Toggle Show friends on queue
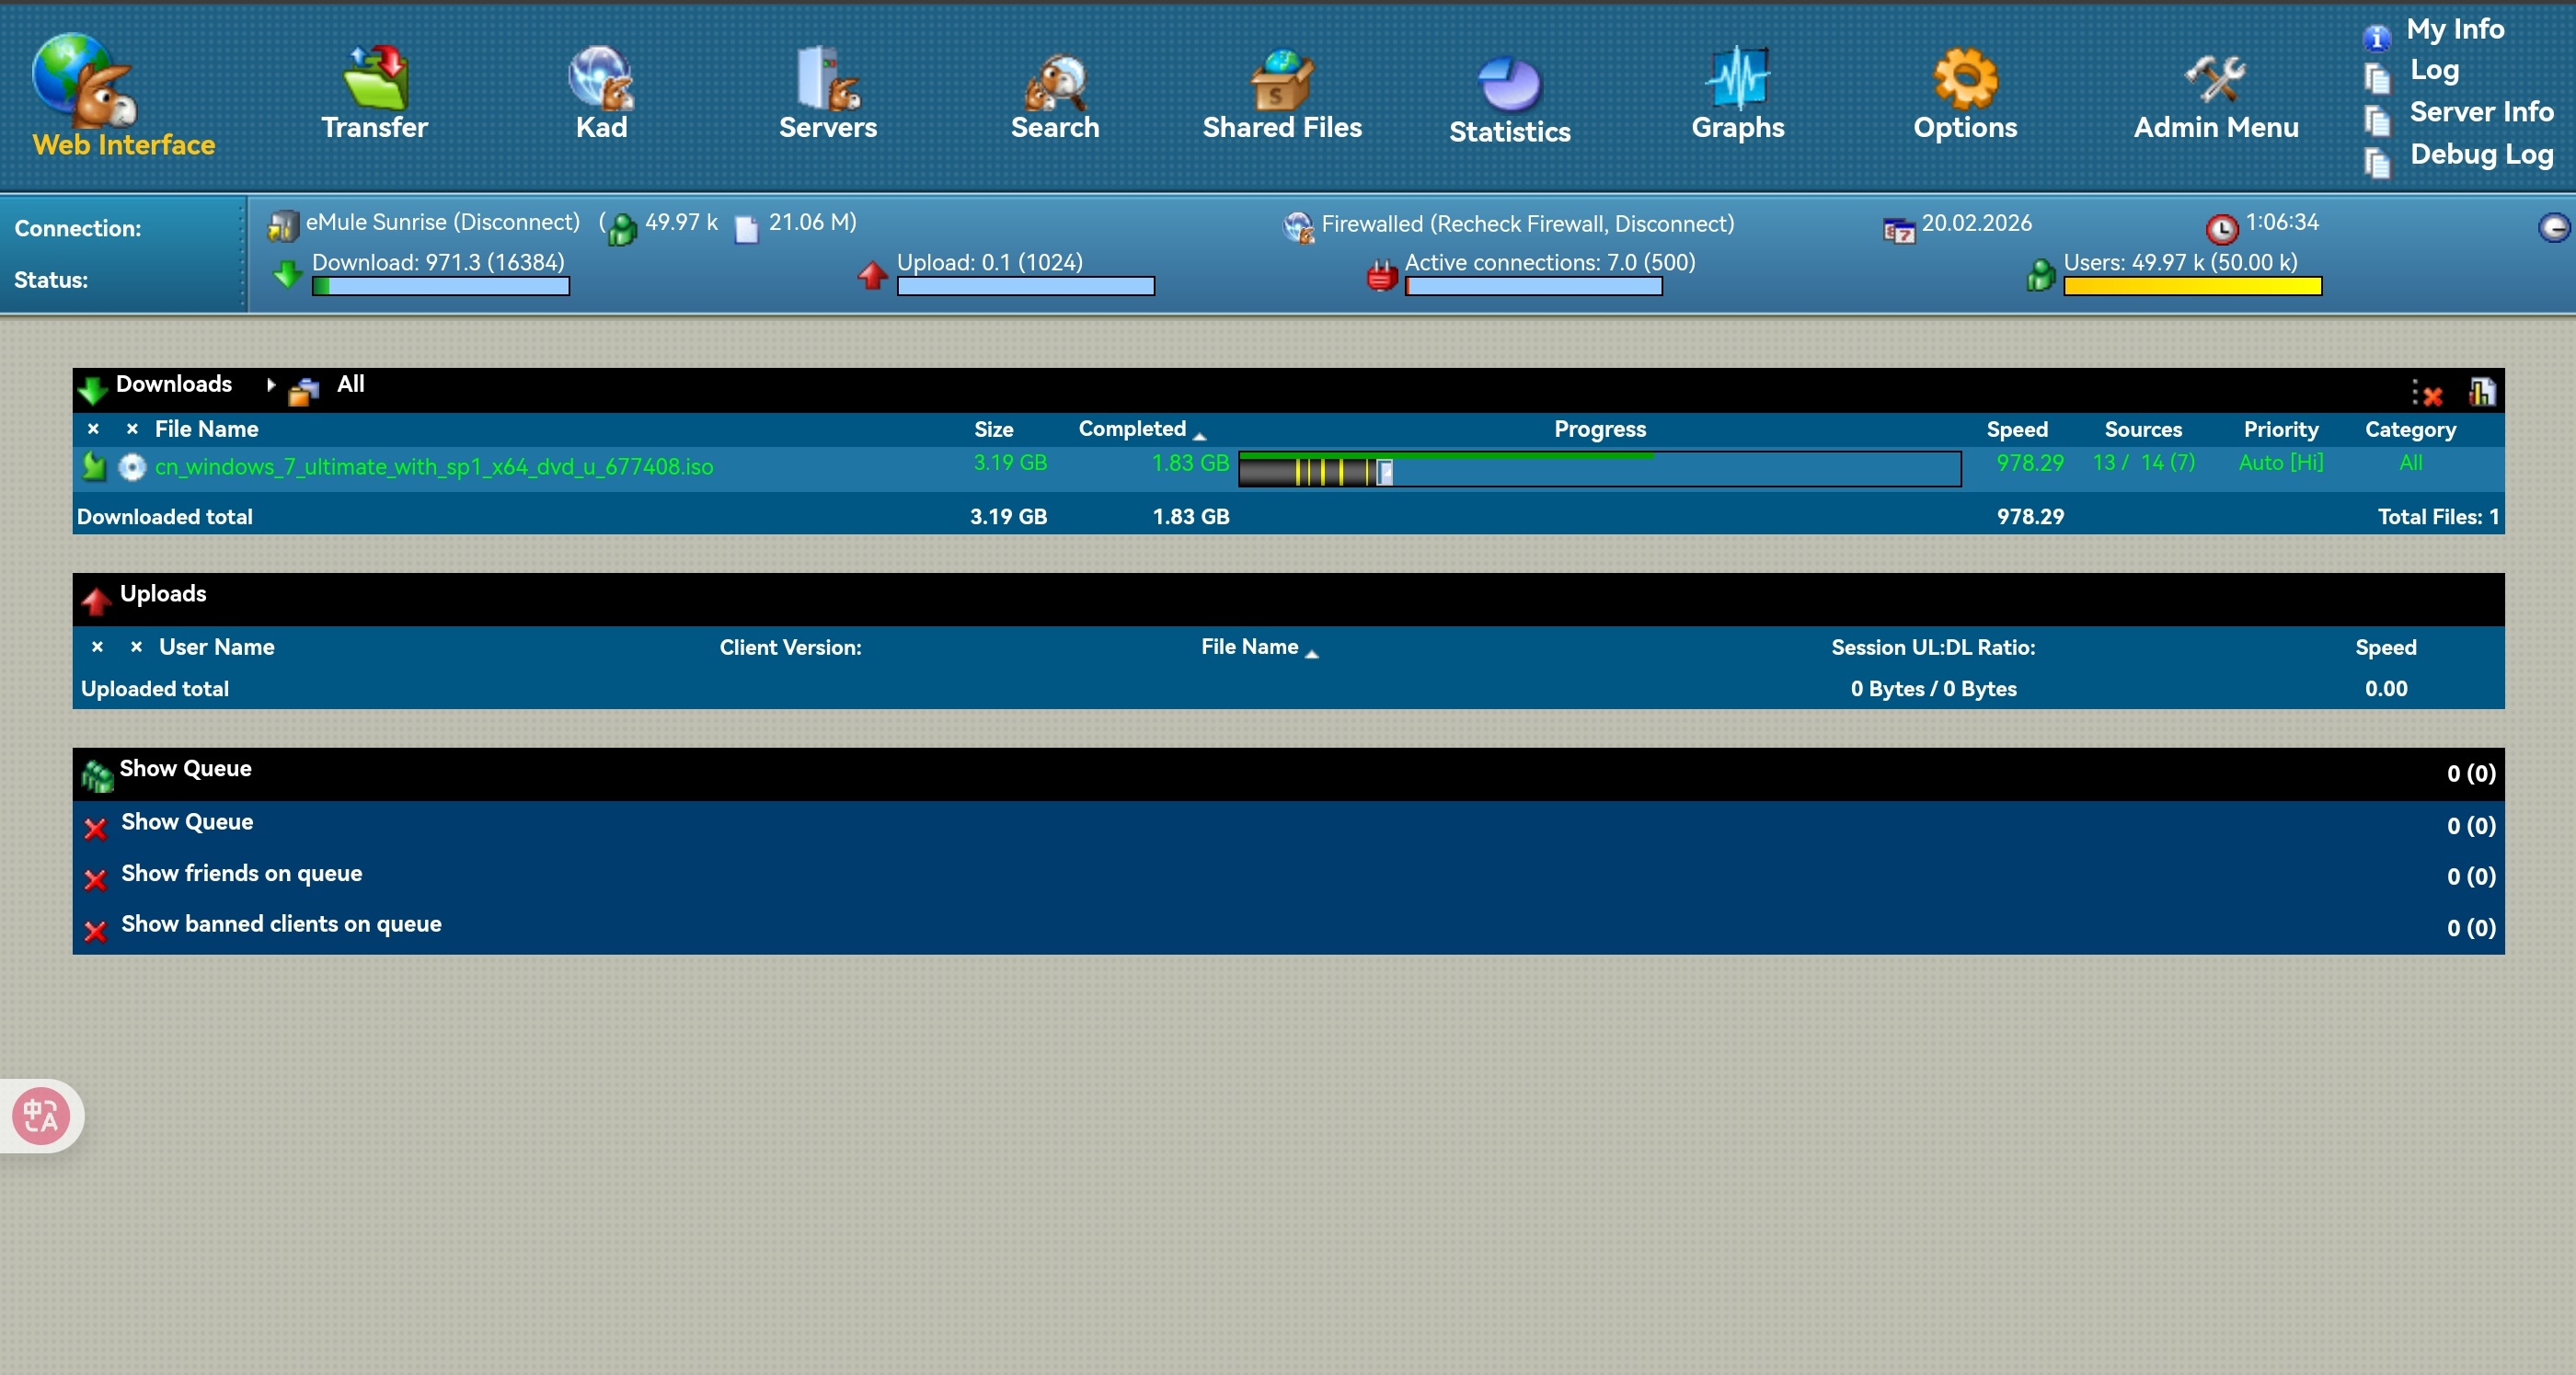This screenshot has height=1375, width=2576. [x=96, y=879]
